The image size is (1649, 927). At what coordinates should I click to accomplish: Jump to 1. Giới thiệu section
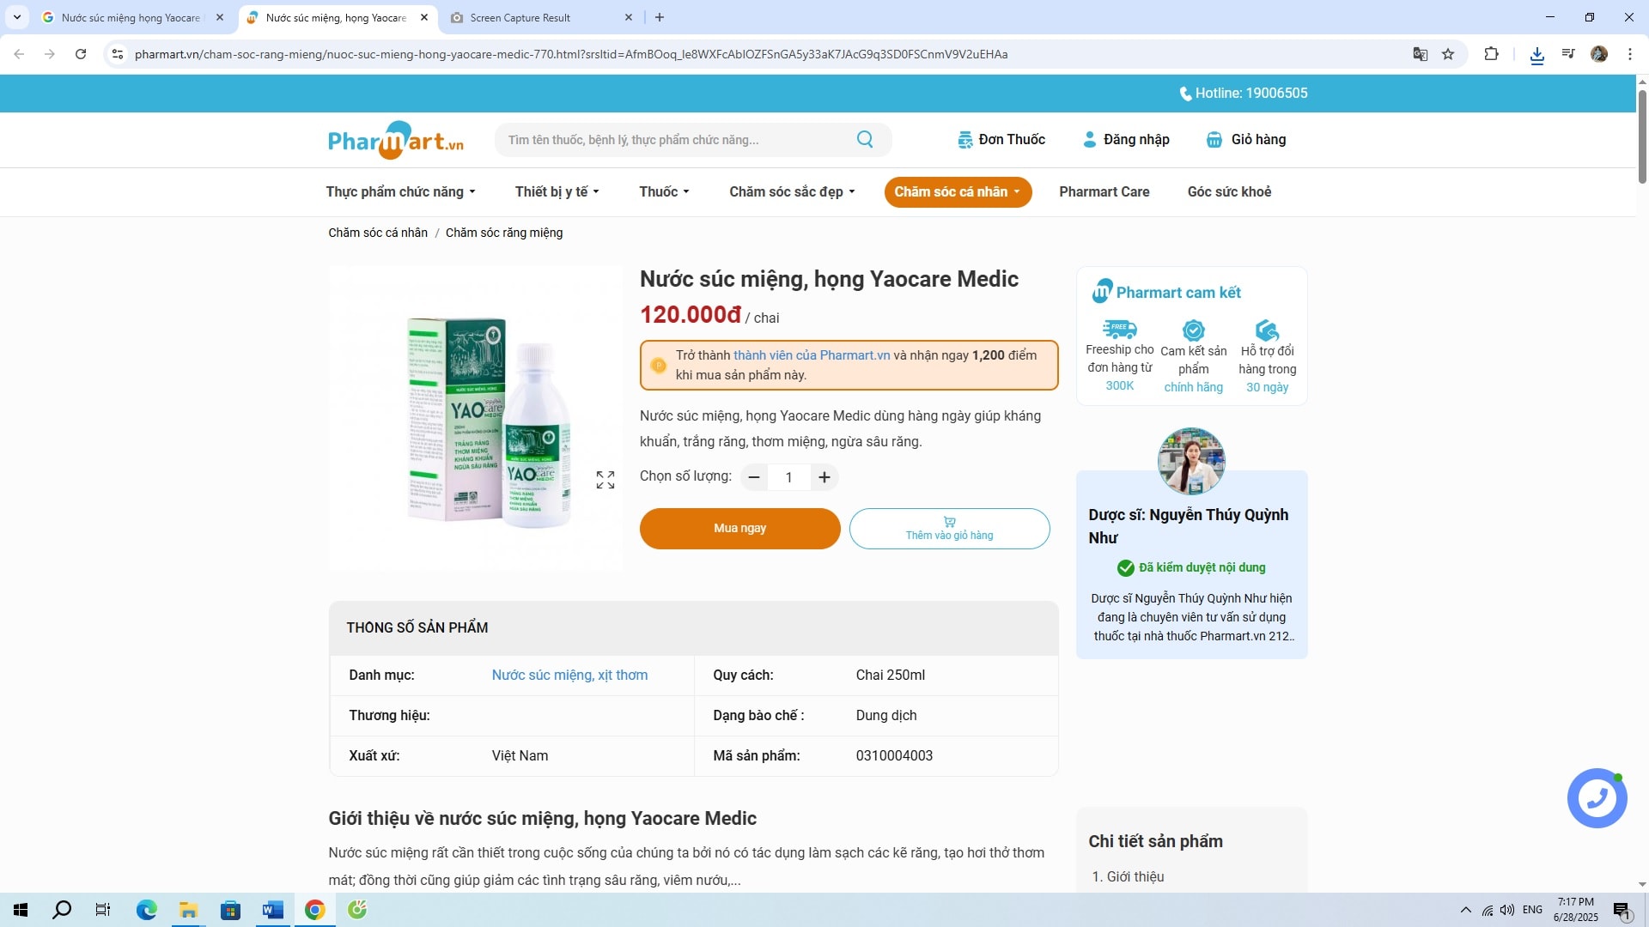click(1128, 876)
